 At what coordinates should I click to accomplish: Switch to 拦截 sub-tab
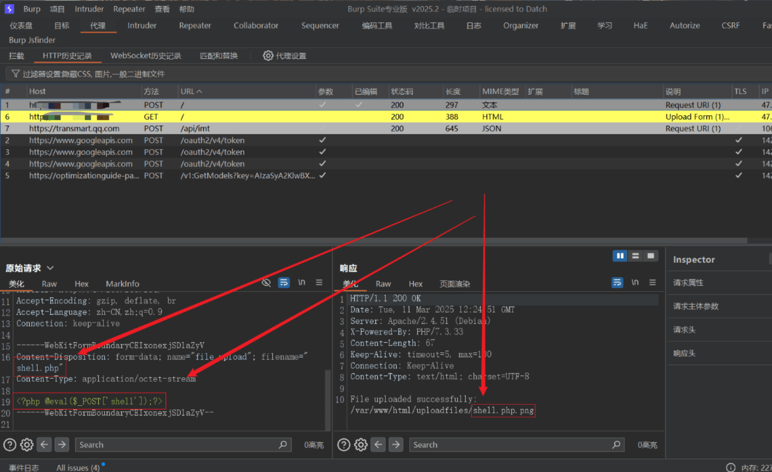click(x=16, y=55)
